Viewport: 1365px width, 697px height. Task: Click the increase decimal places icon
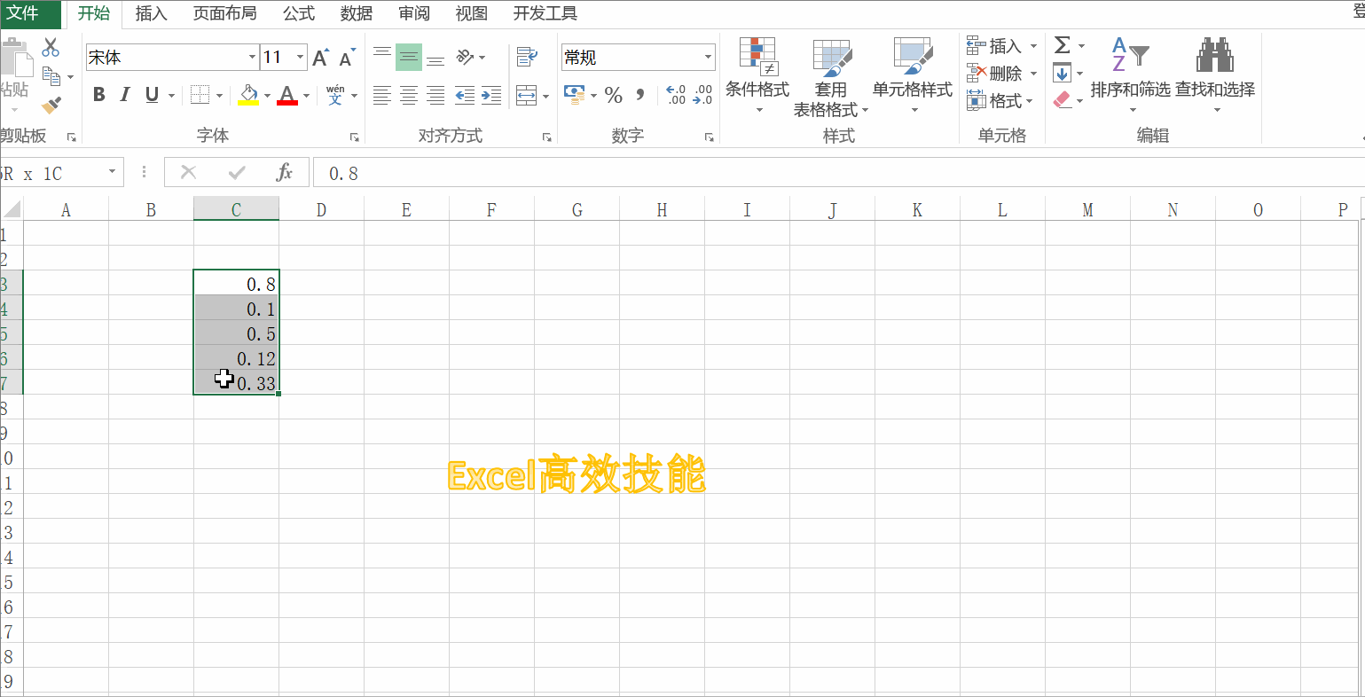click(x=675, y=95)
